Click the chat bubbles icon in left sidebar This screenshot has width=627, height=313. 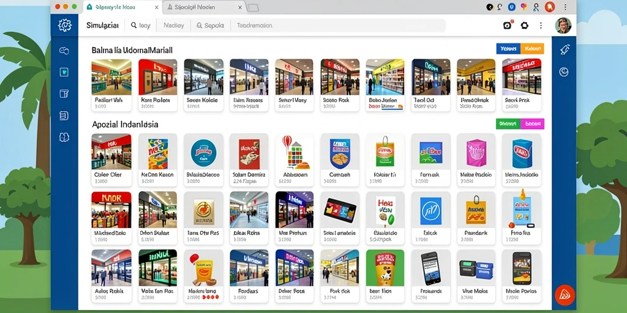pyautogui.click(x=64, y=51)
